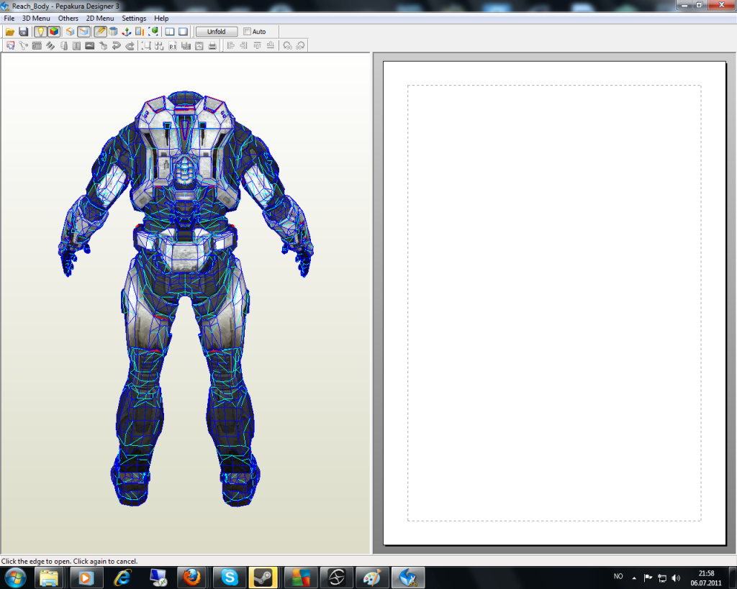Click the dashed rectangle selection icon

click(147, 45)
